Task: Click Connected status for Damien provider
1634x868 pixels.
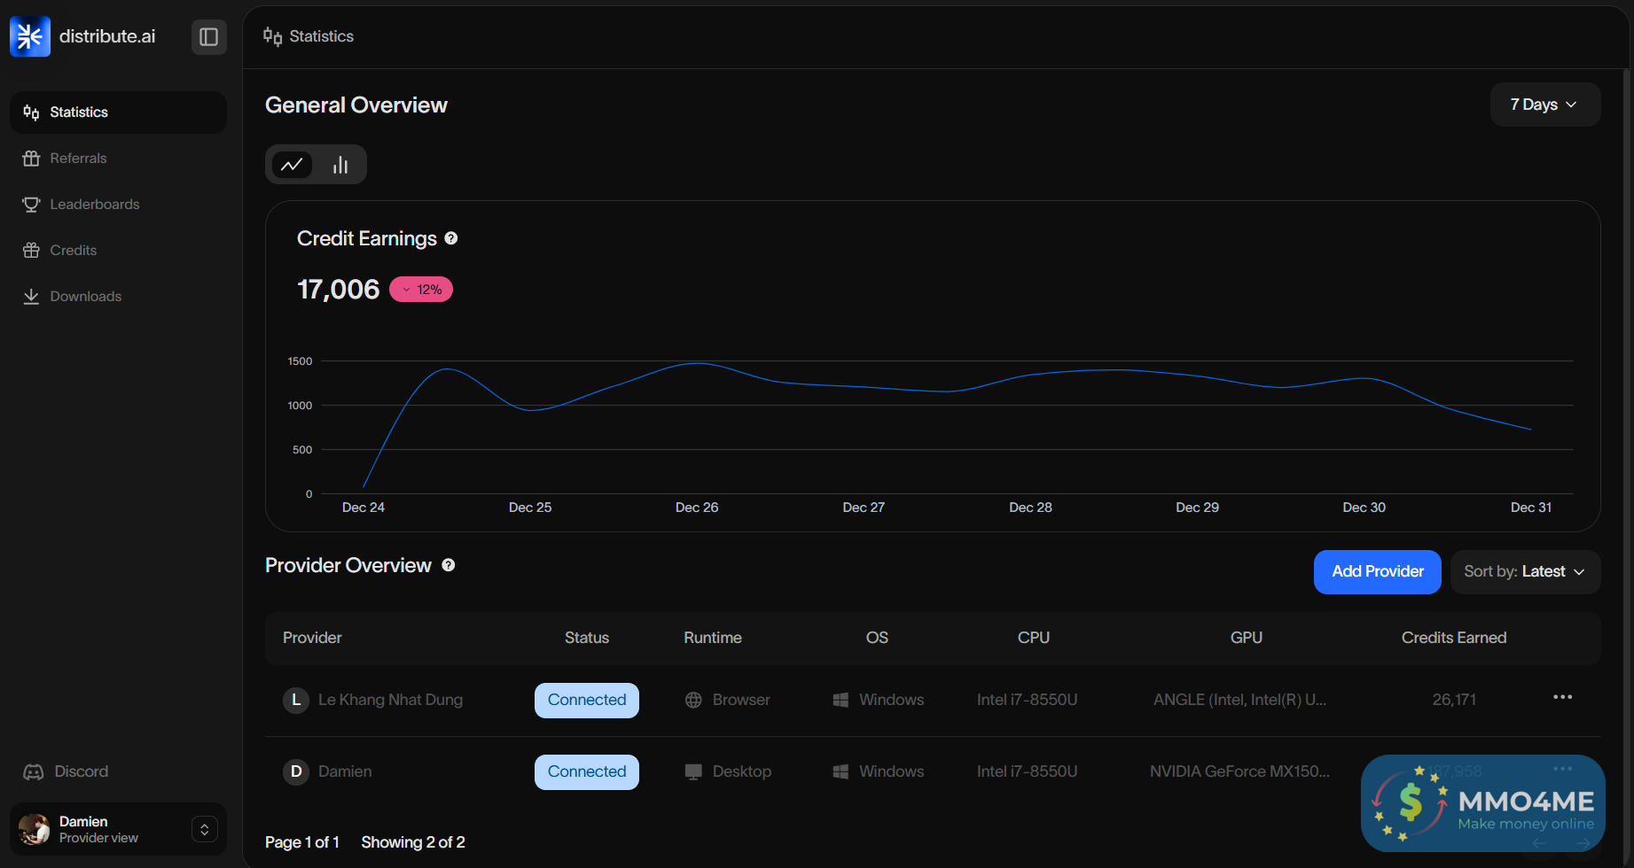Action: tap(587, 772)
